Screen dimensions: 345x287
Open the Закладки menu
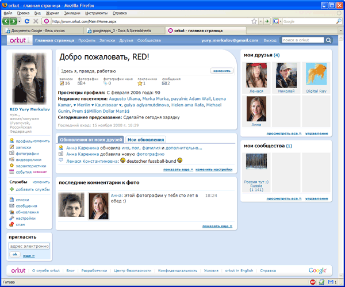pyautogui.click(x=72, y=13)
